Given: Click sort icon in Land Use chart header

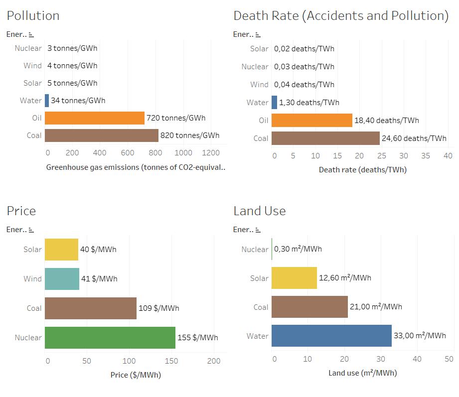Looking at the screenshot, I should tap(258, 230).
